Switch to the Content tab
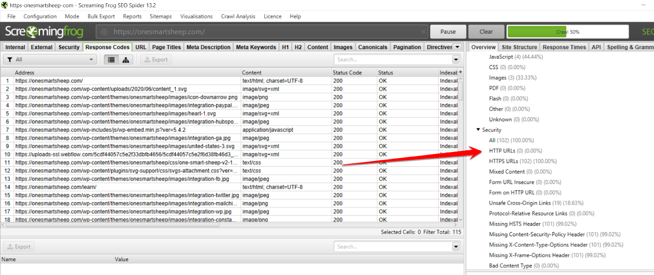 click(318, 47)
